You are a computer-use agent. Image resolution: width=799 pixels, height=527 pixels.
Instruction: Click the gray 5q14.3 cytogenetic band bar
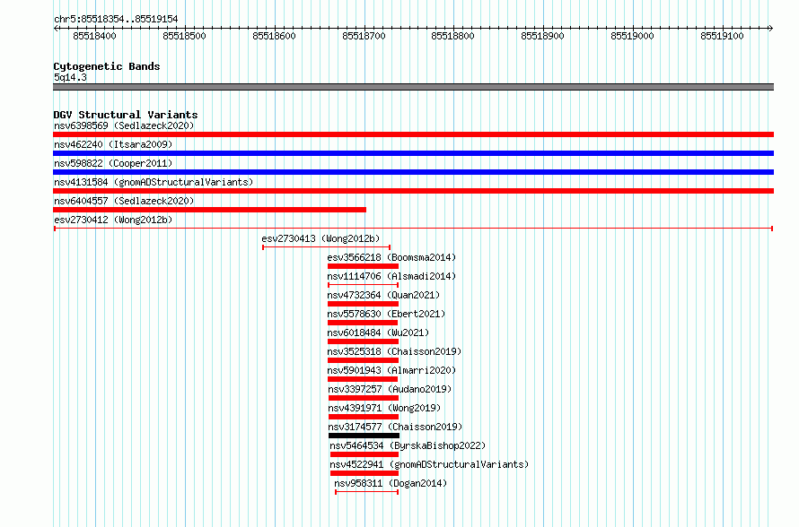pos(413,87)
